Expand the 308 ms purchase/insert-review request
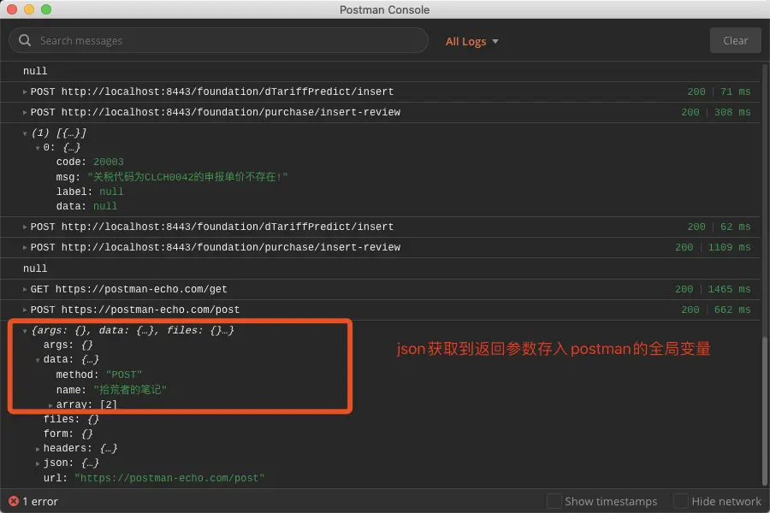 click(25, 112)
